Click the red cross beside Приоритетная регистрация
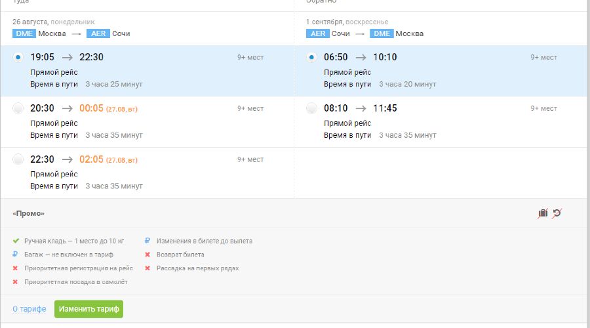 click(15, 268)
